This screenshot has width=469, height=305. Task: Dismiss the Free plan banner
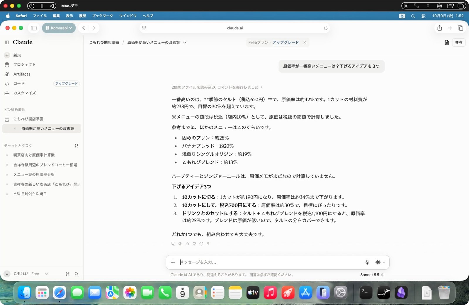tap(305, 43)
